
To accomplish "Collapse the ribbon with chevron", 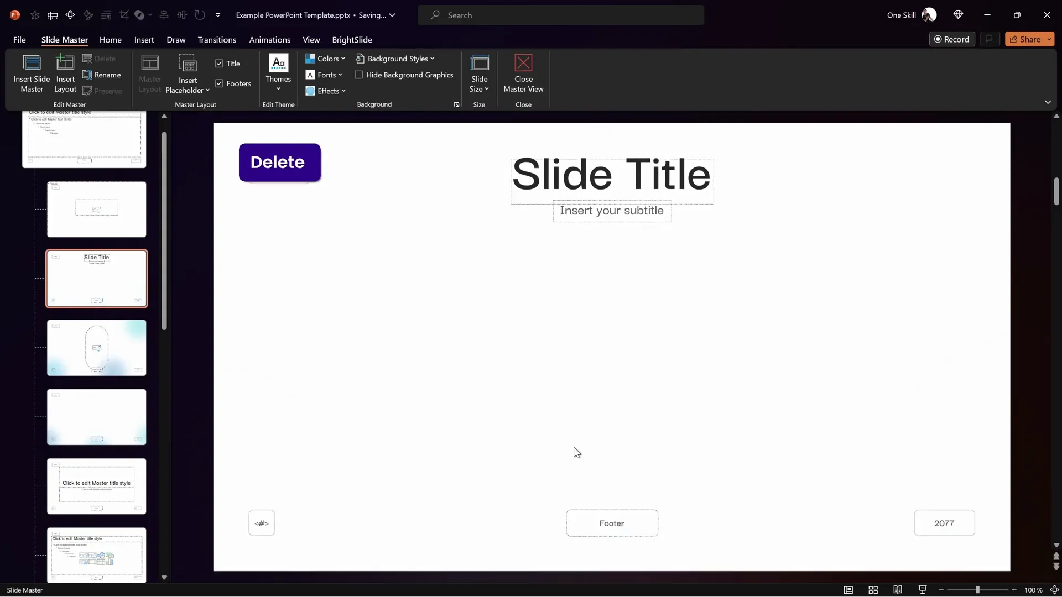I will coord(1048,102).
